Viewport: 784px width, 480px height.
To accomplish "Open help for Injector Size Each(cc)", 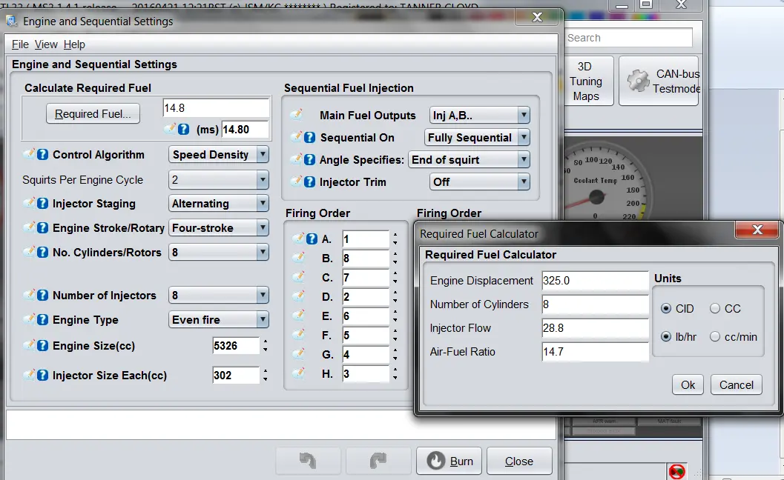I will 42,376.
